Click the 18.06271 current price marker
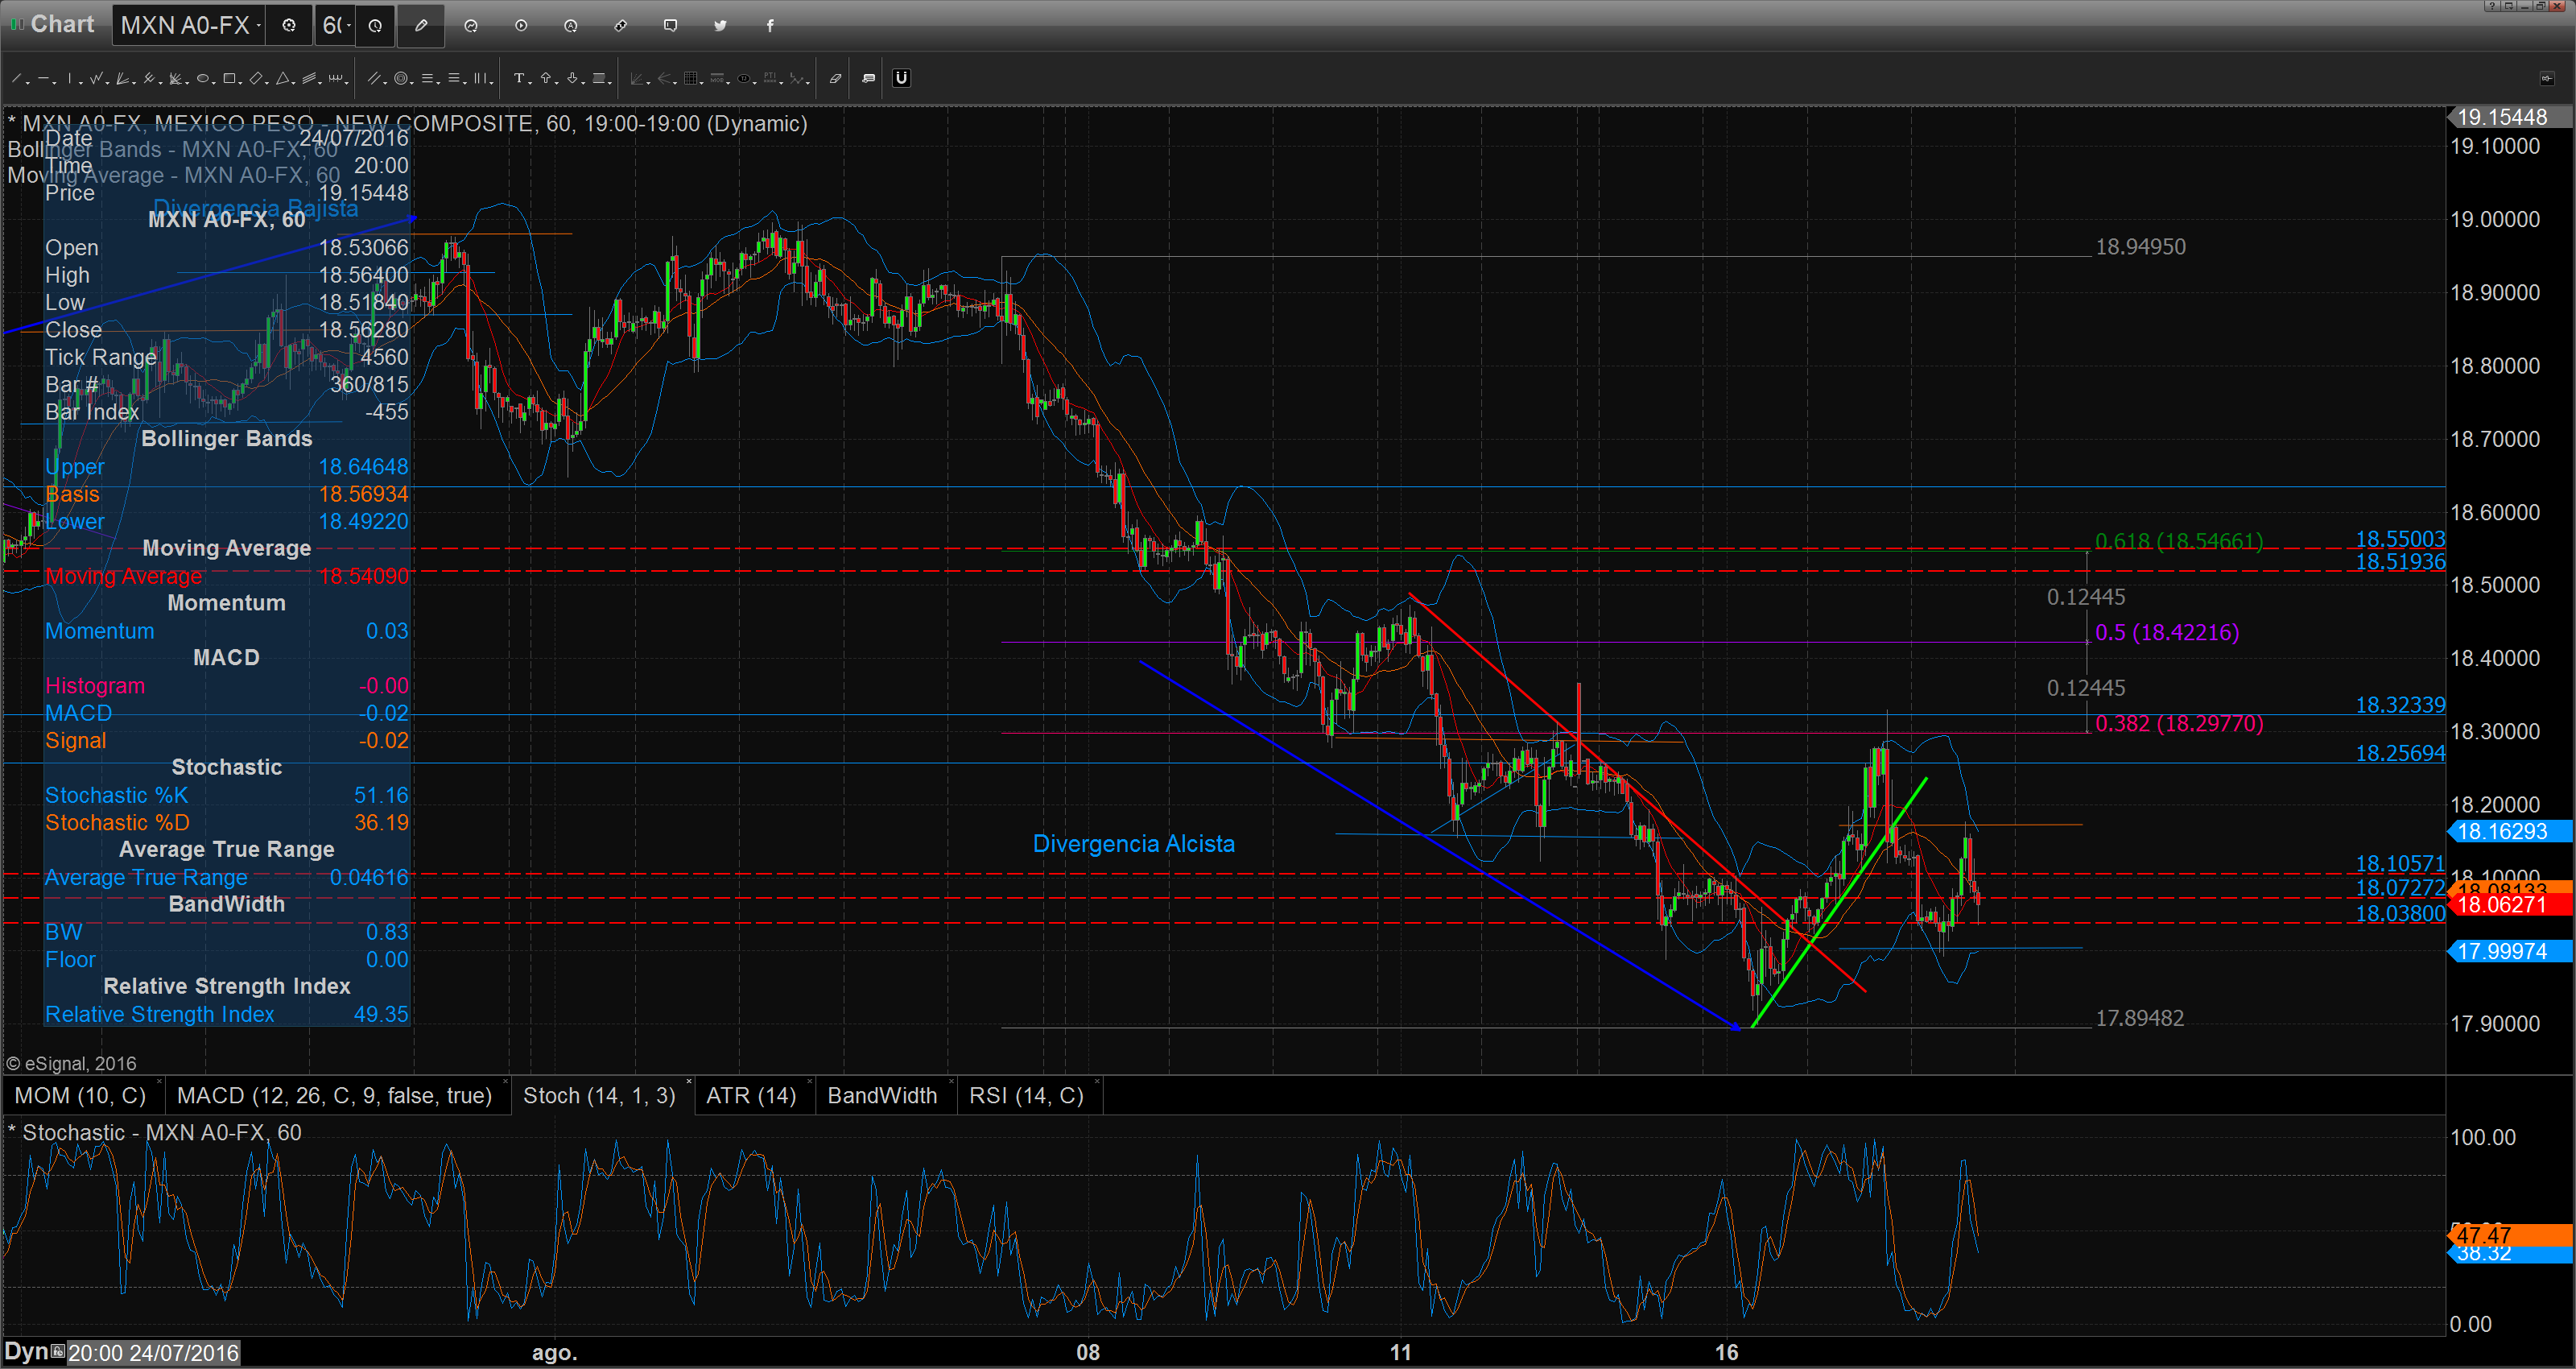 (2510, 904)
